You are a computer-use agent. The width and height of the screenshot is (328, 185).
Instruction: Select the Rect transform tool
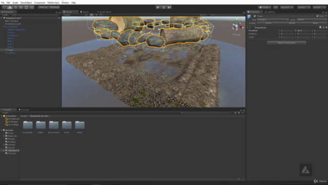[26, 7]
